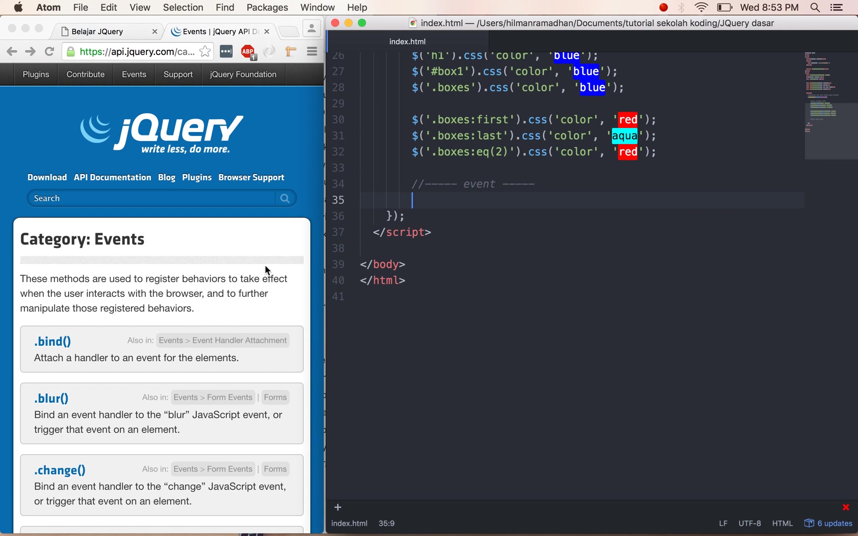Click the browser back arrow
Screen dimensions: 858x536
[12, 52]
